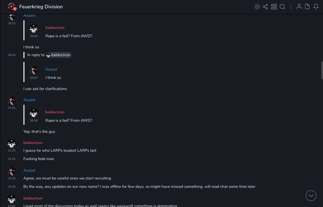Jump to latest messages arrow button
The height and width of the screenshot is (207, 323).
(x=311, y=196)
